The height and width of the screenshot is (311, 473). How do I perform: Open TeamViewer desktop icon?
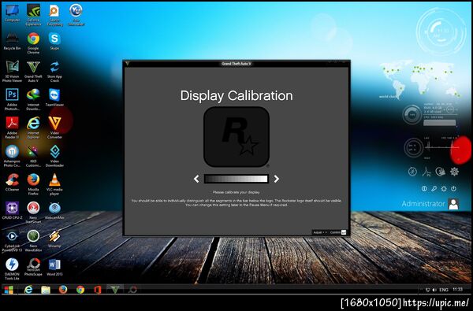coord(54,98)
